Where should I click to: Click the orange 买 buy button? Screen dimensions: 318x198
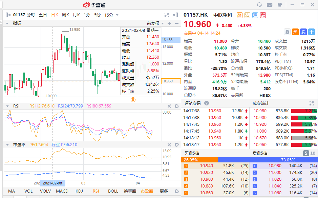tap(295, 32)
